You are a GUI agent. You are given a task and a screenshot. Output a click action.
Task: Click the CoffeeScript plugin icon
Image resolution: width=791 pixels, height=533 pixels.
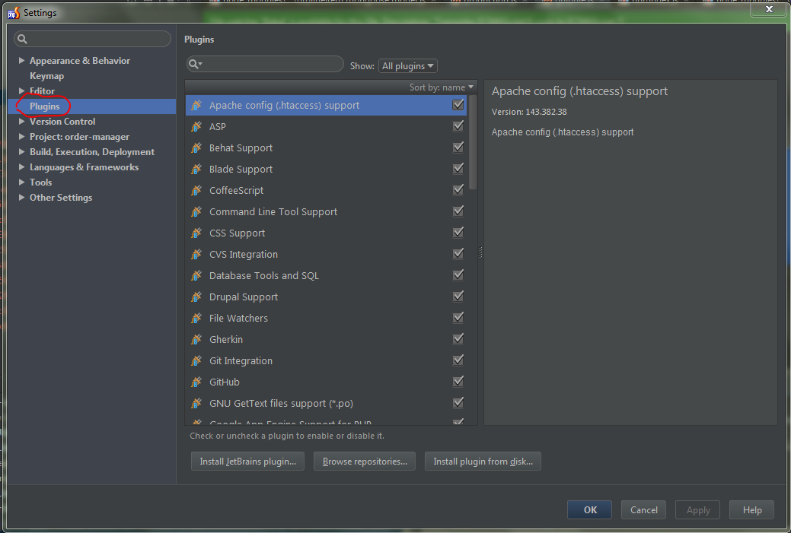pos(196,190)
